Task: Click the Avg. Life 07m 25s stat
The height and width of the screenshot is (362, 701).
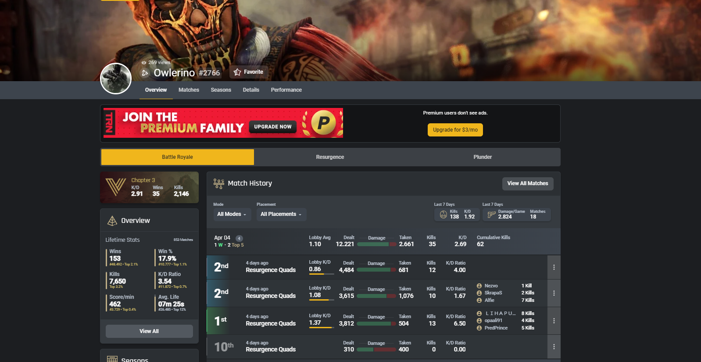Action: tap(172, 303)
